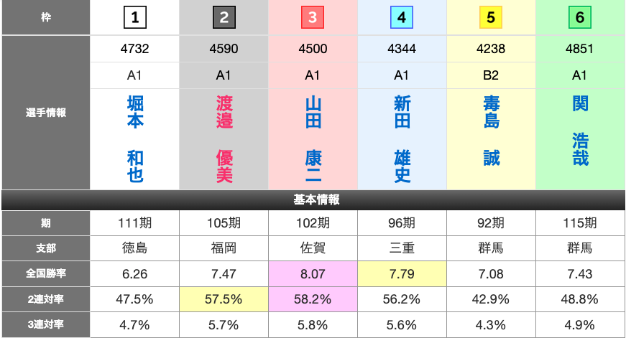Open racer 新田雄史 profile link

click(402, 139)
